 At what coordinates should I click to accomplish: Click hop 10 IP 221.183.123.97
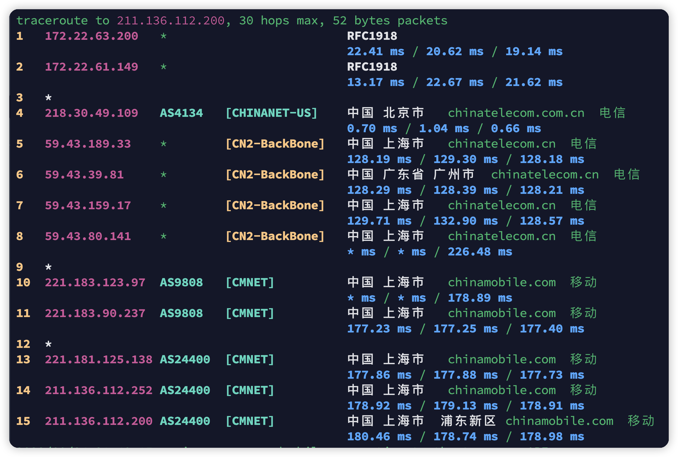[95, 283]
